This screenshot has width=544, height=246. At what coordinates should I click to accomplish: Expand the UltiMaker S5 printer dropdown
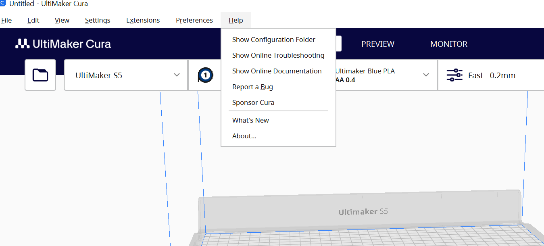[126, 75]
